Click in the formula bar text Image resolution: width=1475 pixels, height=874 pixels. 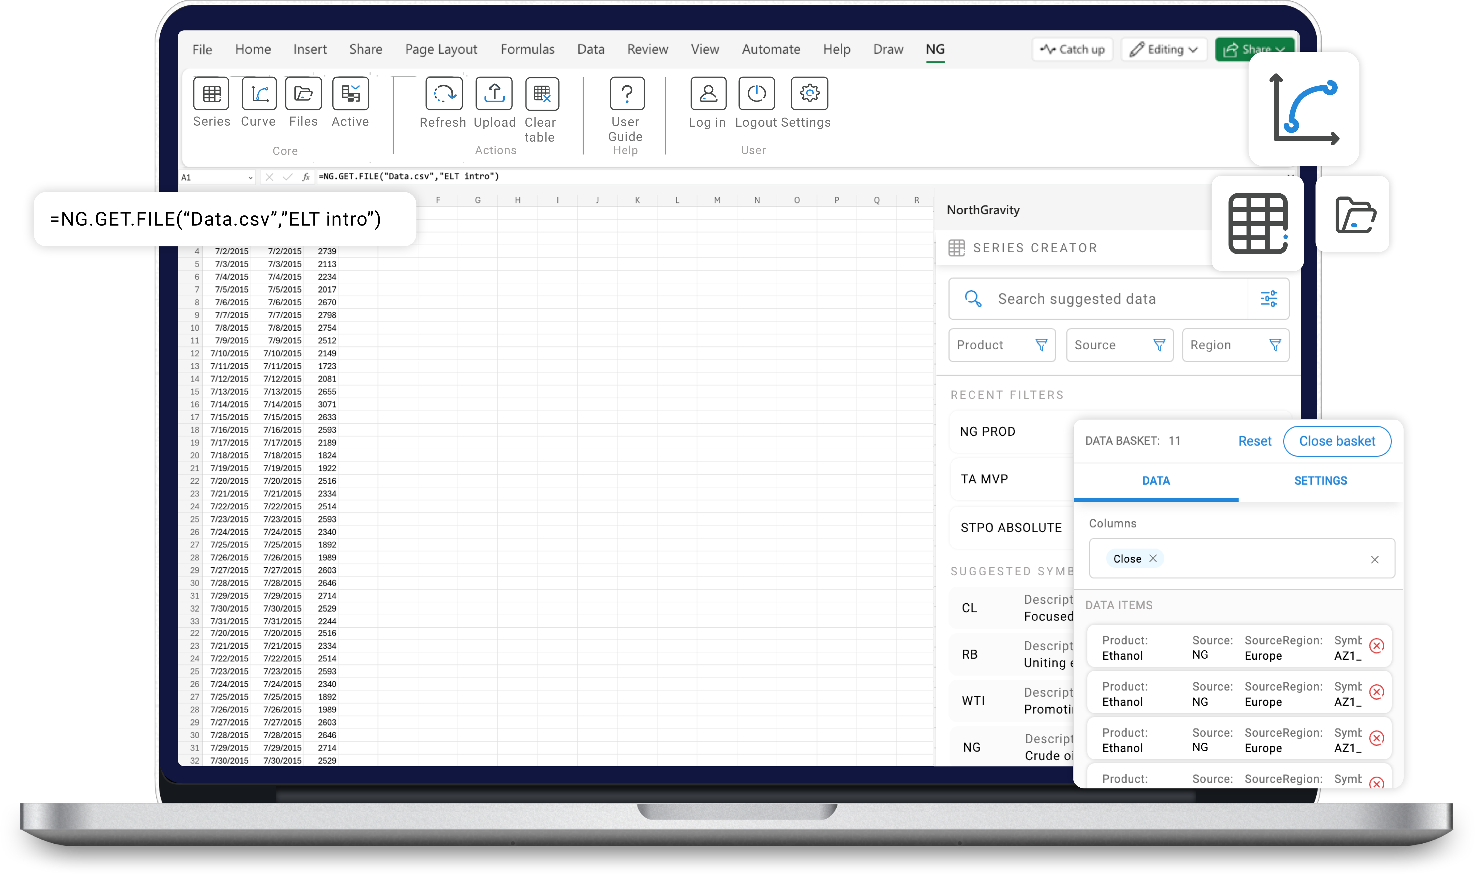tap(409, 177)
